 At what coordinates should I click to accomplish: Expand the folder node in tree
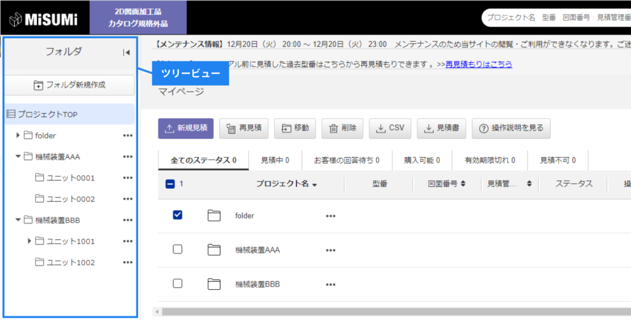(x=18, y=135)
